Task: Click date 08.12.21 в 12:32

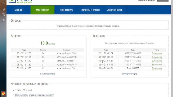Action: tap(24, 65)
